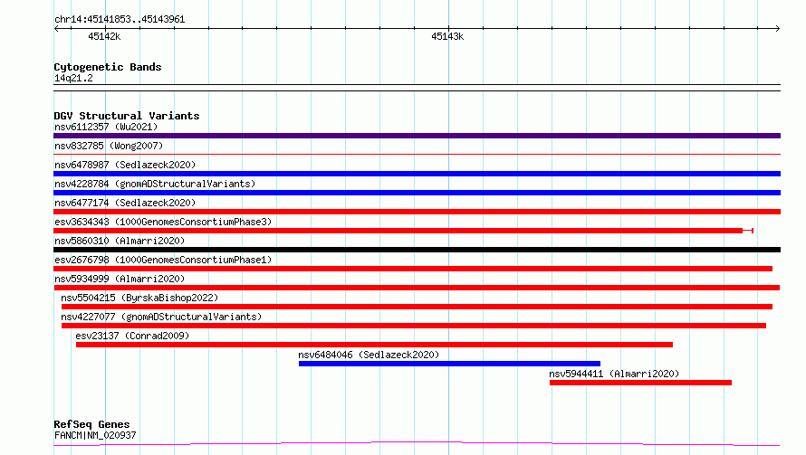Open nsv5944411 (Almarri2020) variant label

(x=614, y=374)
